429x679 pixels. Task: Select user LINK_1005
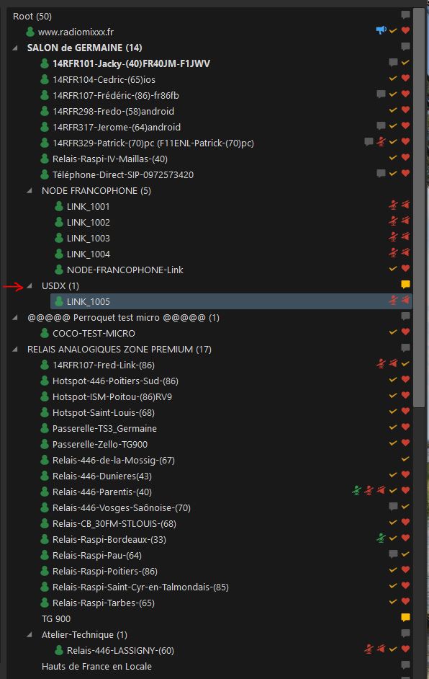coord(231,301)
